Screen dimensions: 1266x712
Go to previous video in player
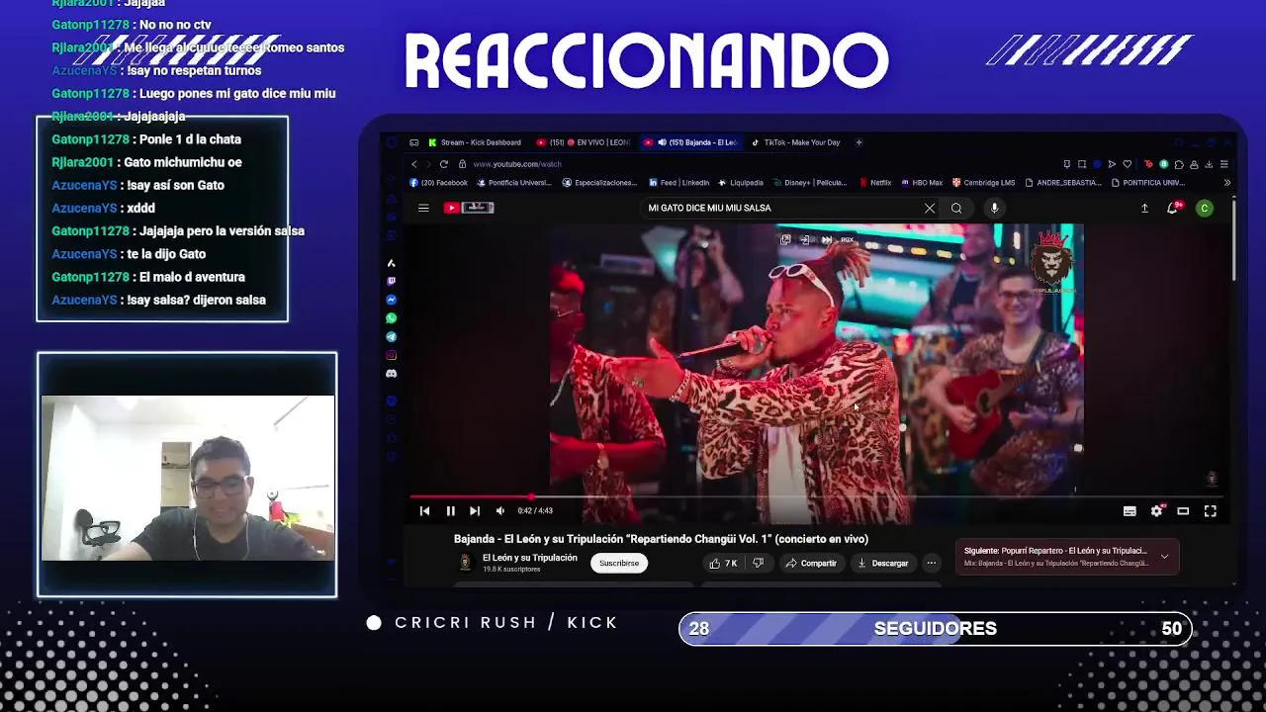click(424, 510)
